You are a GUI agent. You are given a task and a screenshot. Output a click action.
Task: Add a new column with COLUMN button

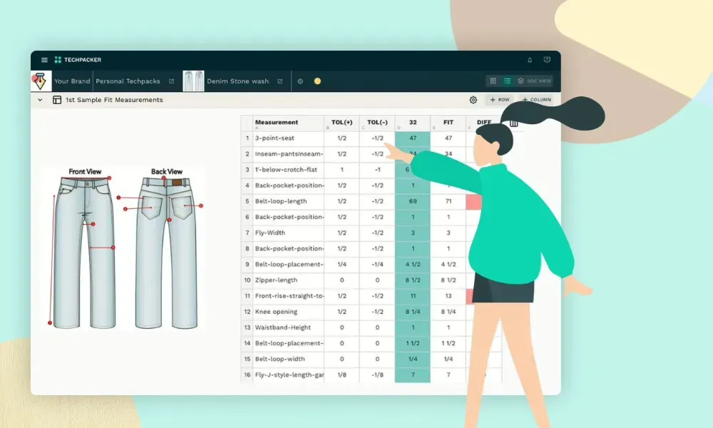[537, 100]
